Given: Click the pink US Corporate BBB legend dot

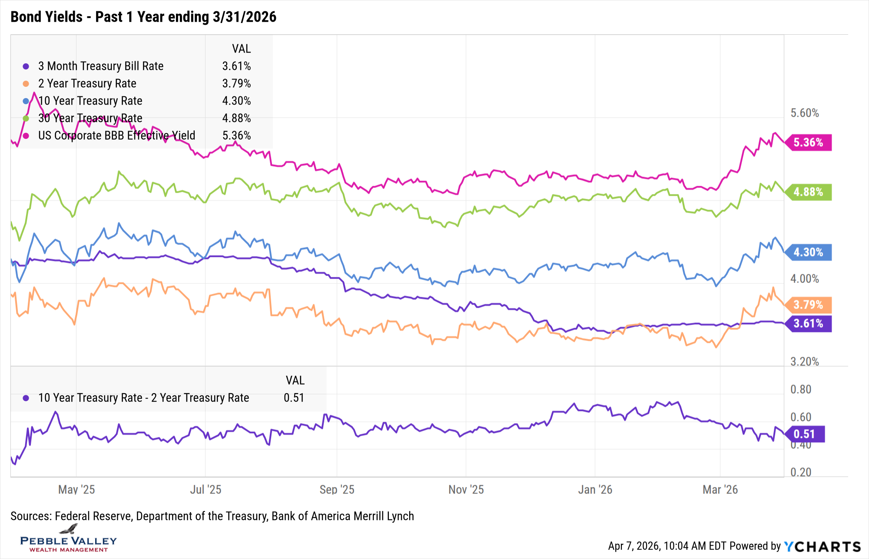Looking at the screenshot, I should (26, 136).
